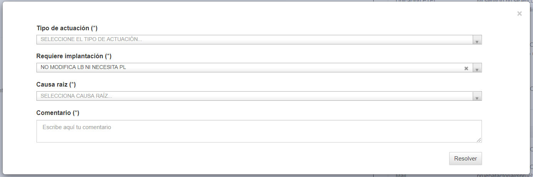Click the 'Comentario (*)' label
533x177 pixels.
[58, 113]
